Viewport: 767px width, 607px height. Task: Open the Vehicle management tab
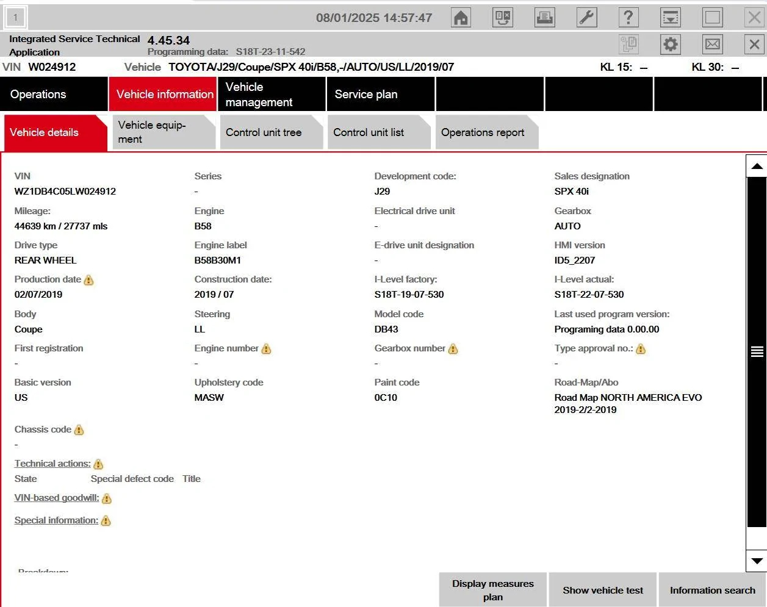click(x=272, y=94)
